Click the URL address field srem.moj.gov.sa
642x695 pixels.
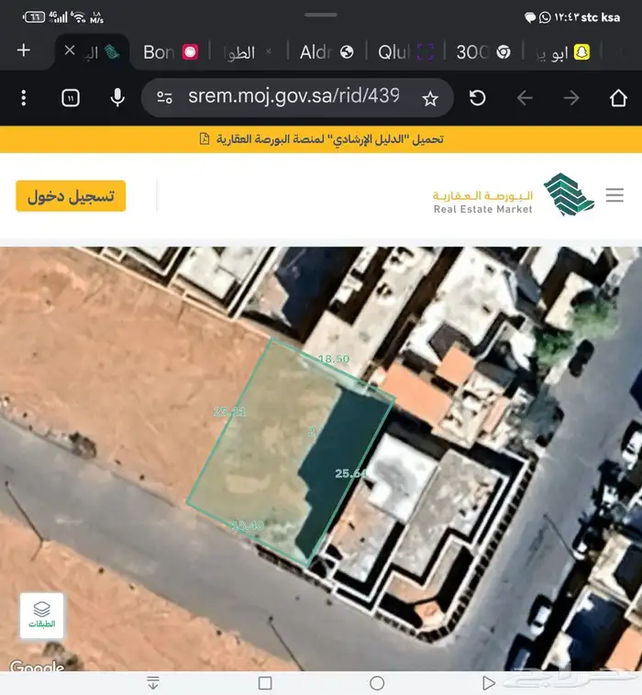coord(293,97)
